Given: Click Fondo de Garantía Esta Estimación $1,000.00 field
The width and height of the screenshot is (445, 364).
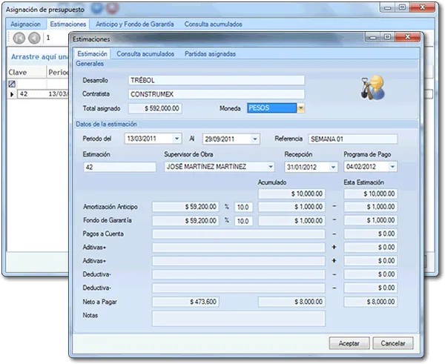Looking at the screenshot, I should pyautogui.click(x=371, y=220).
